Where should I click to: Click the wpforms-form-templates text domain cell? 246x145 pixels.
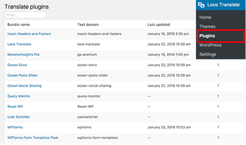tap(97, 138)
